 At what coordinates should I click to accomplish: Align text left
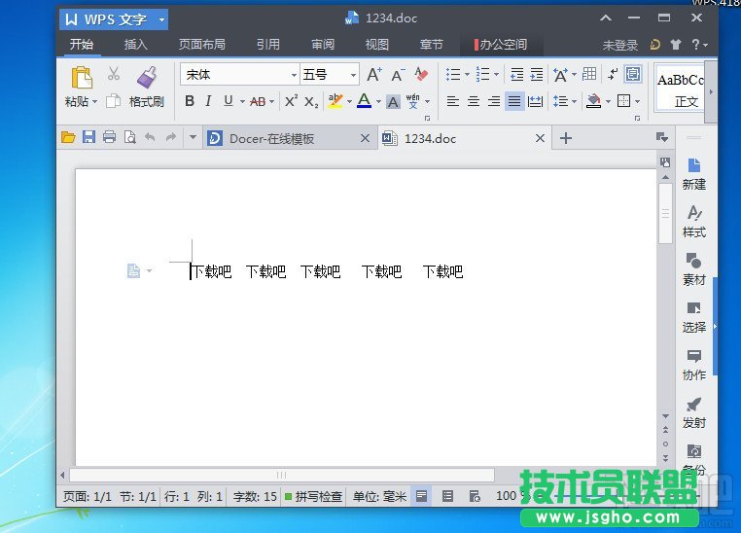point(453,101)
